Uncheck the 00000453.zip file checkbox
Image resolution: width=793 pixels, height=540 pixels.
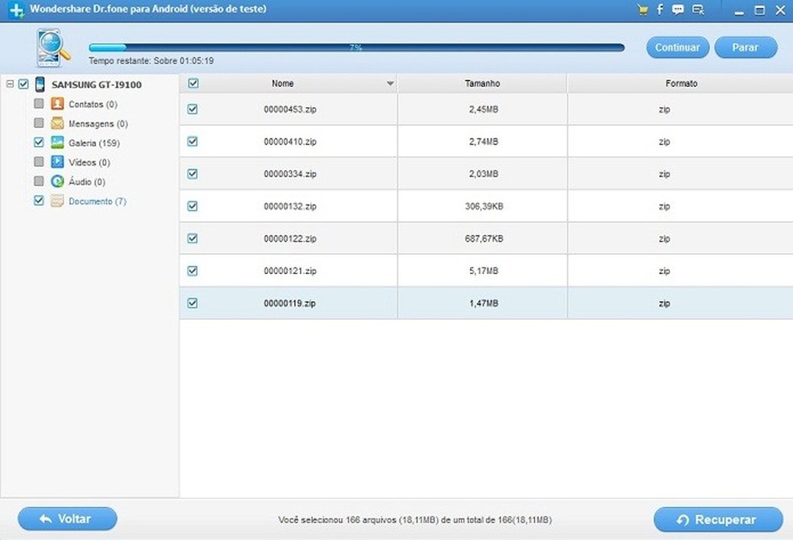(193, 109)
